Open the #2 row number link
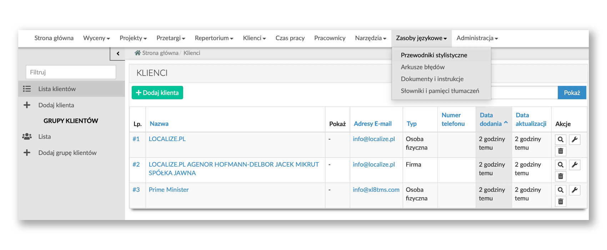The width and height of the screenshot is (607, 250). [x=136, y=164]
